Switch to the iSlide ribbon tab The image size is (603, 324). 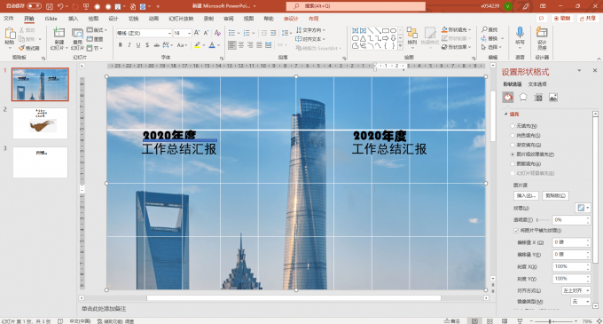coord(51,19)
